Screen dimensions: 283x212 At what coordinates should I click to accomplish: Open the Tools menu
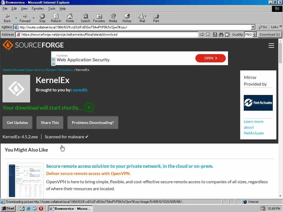pos(52,9)
